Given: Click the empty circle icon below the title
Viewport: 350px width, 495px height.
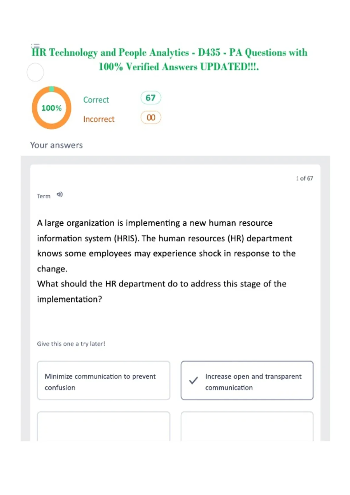Looking at the screenshot, I should (35, 72).
